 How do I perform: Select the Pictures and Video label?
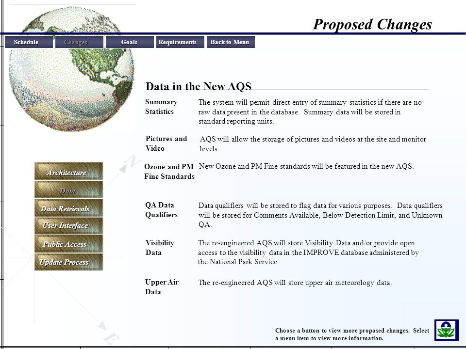(166, 143)
